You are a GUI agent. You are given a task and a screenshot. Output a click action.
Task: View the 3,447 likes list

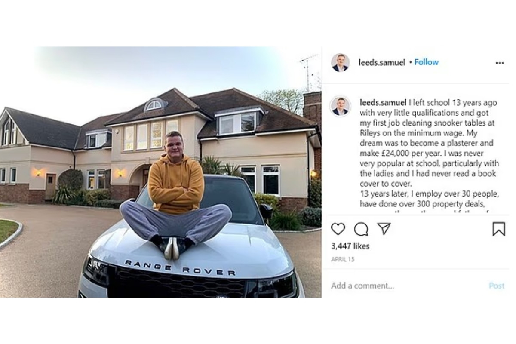point(350,246)
